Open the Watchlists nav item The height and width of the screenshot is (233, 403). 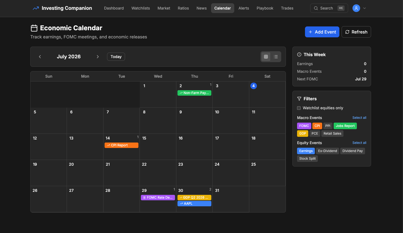point(141,8)
